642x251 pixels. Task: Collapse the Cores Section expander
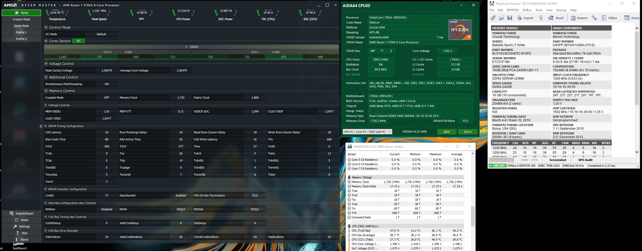(46, 41)
